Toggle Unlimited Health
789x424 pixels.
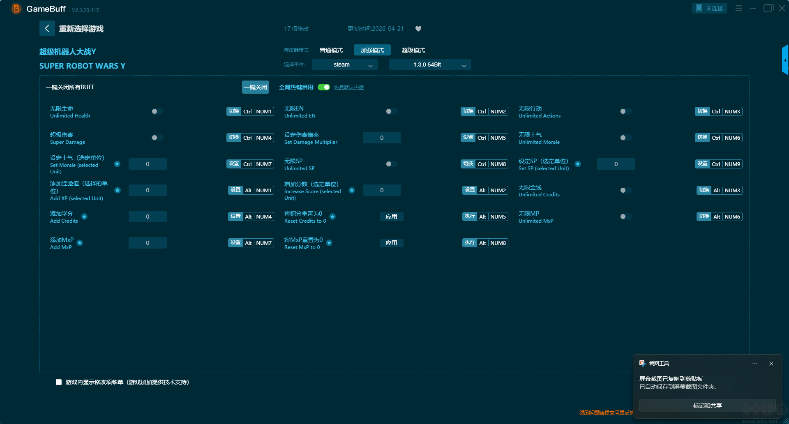[157, 111]
